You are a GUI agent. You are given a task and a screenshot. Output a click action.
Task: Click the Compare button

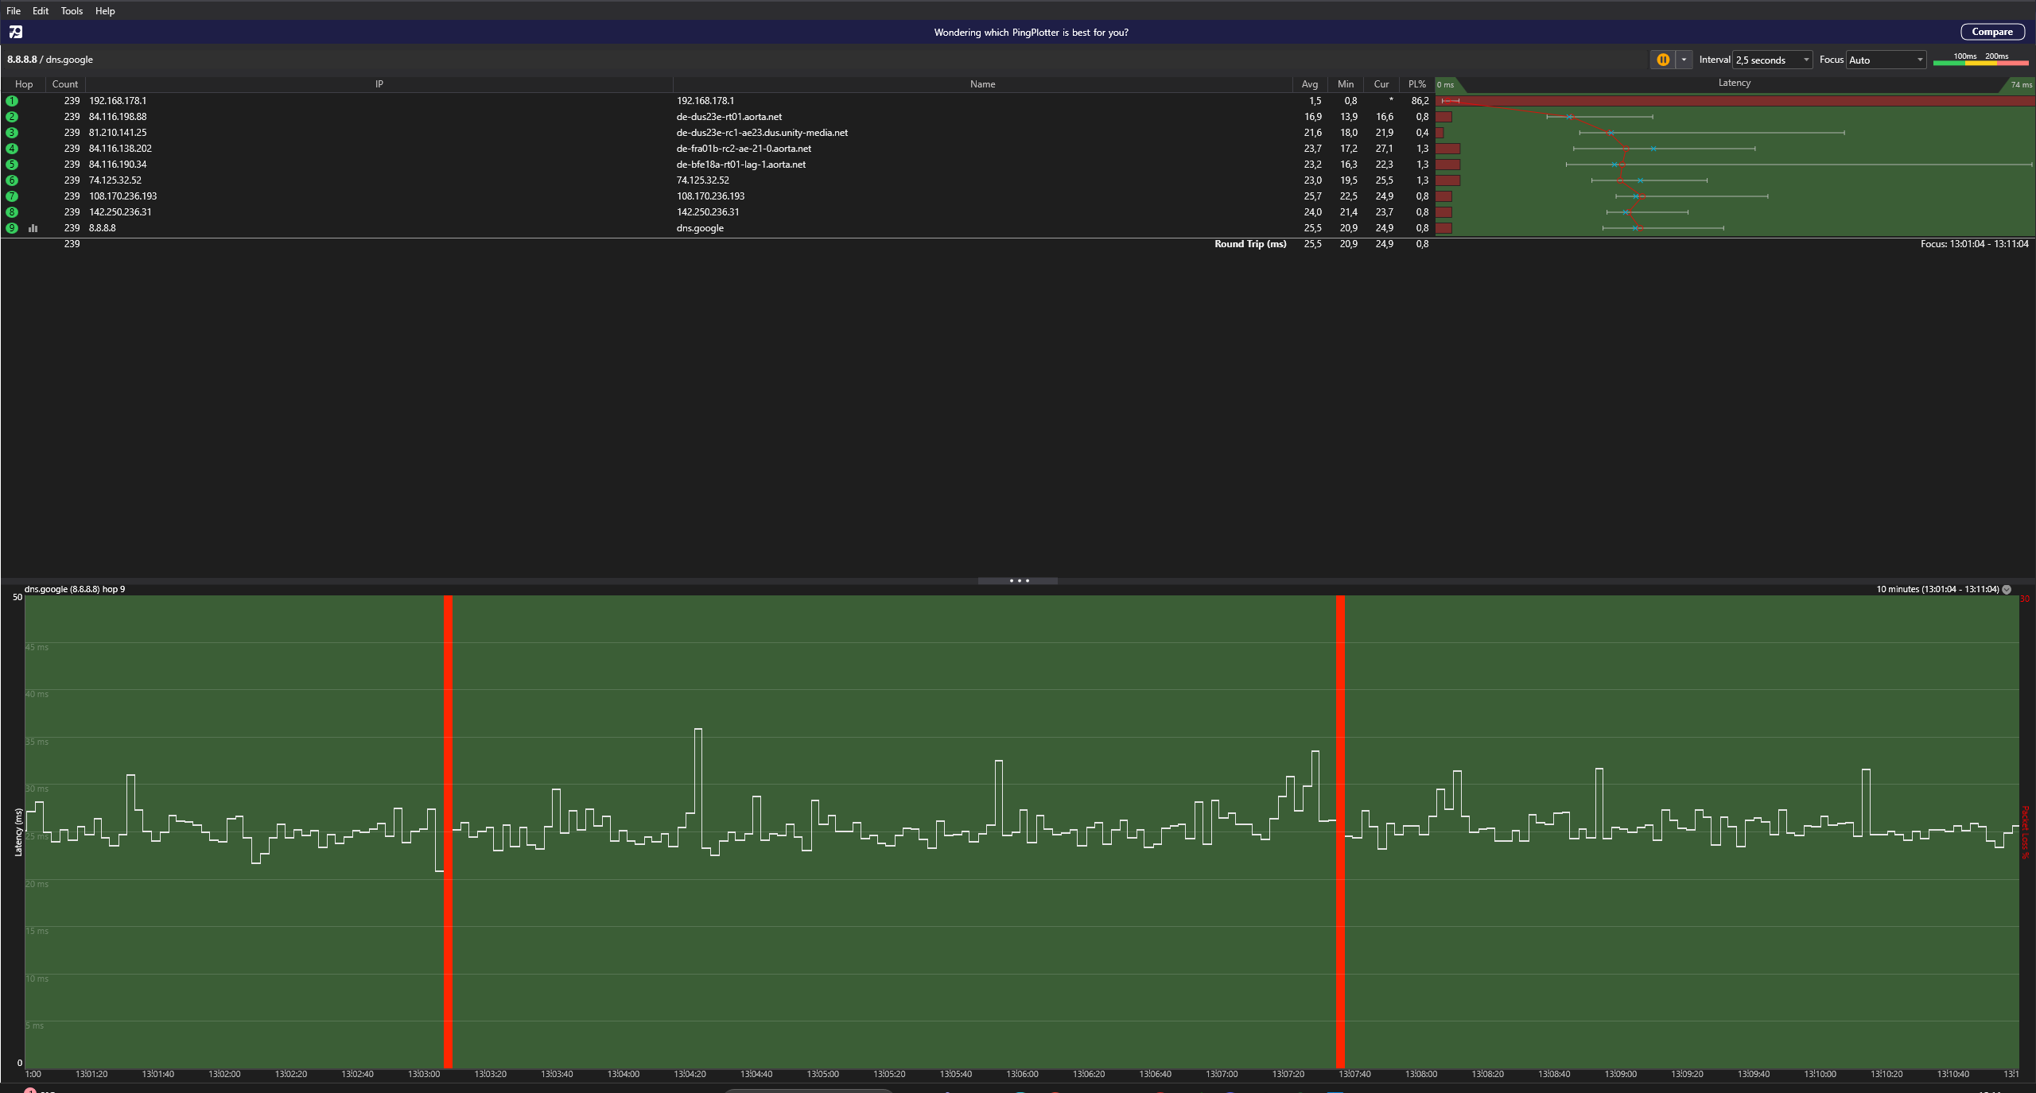click(1991, 32)
